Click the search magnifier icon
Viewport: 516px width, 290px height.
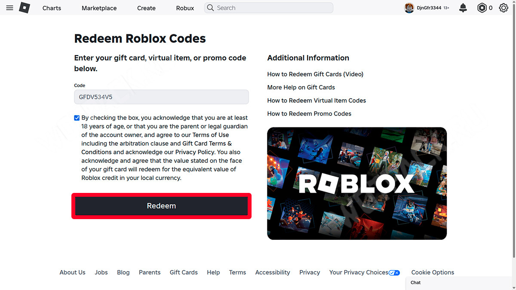click(210, 8)
